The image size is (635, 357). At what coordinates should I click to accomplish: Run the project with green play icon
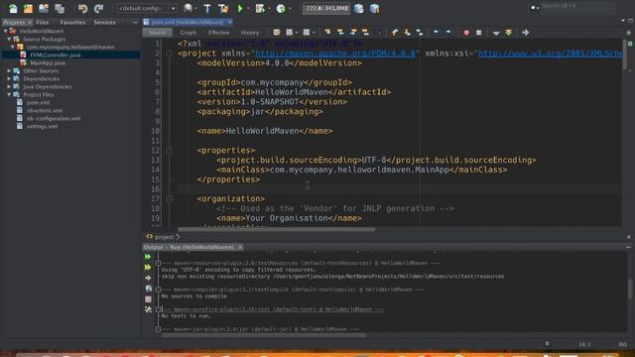pos(240,8)
